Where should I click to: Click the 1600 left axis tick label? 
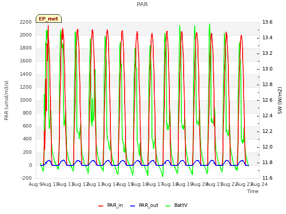26,61
